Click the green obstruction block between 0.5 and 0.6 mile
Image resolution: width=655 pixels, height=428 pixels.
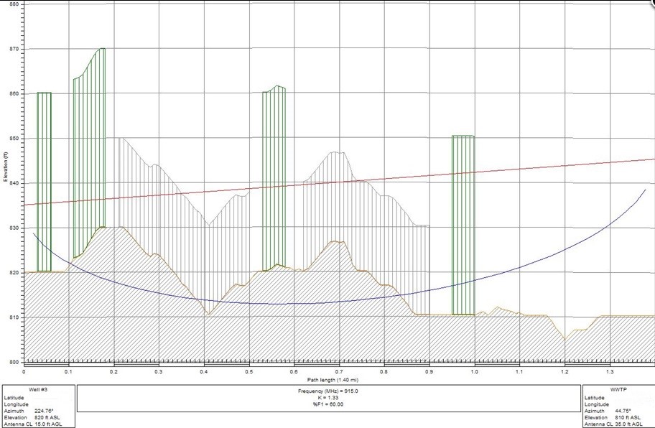point(274,179)
